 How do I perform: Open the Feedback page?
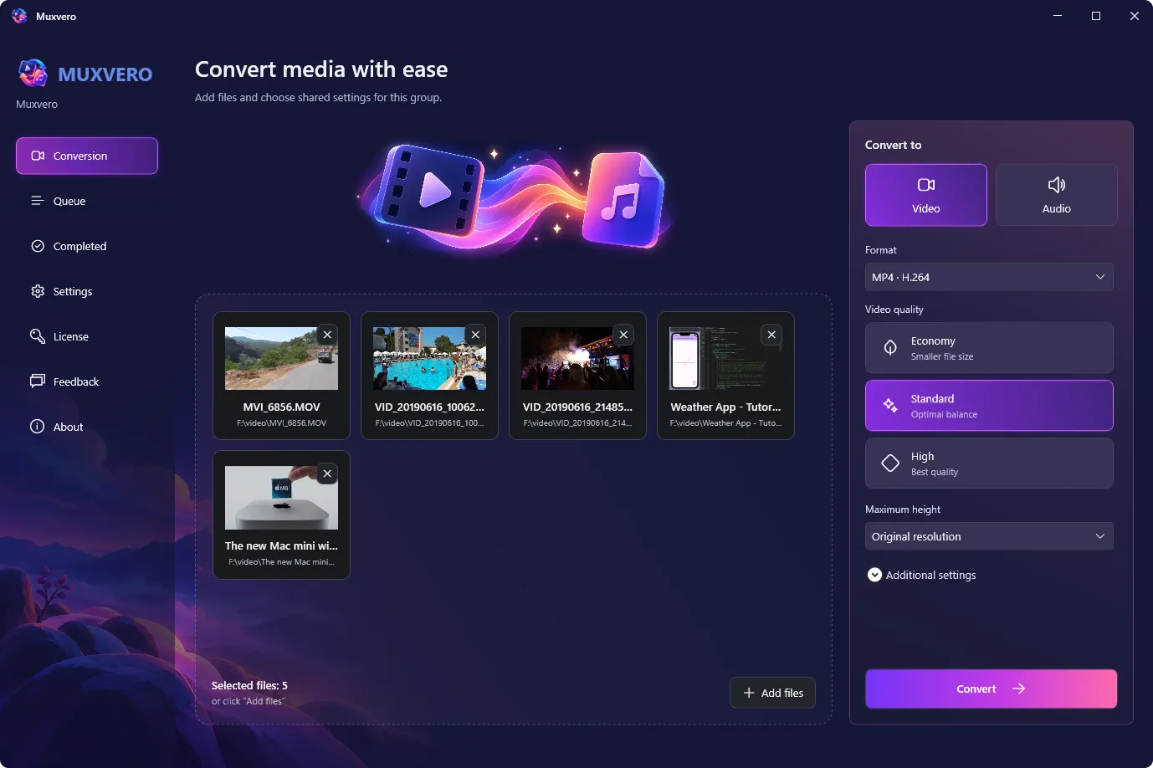tap(87, 381)
